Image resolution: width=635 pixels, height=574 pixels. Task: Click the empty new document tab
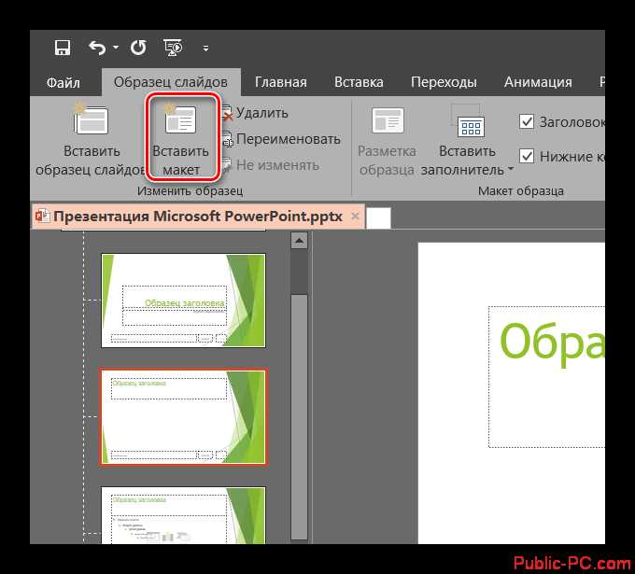point(378,218)
